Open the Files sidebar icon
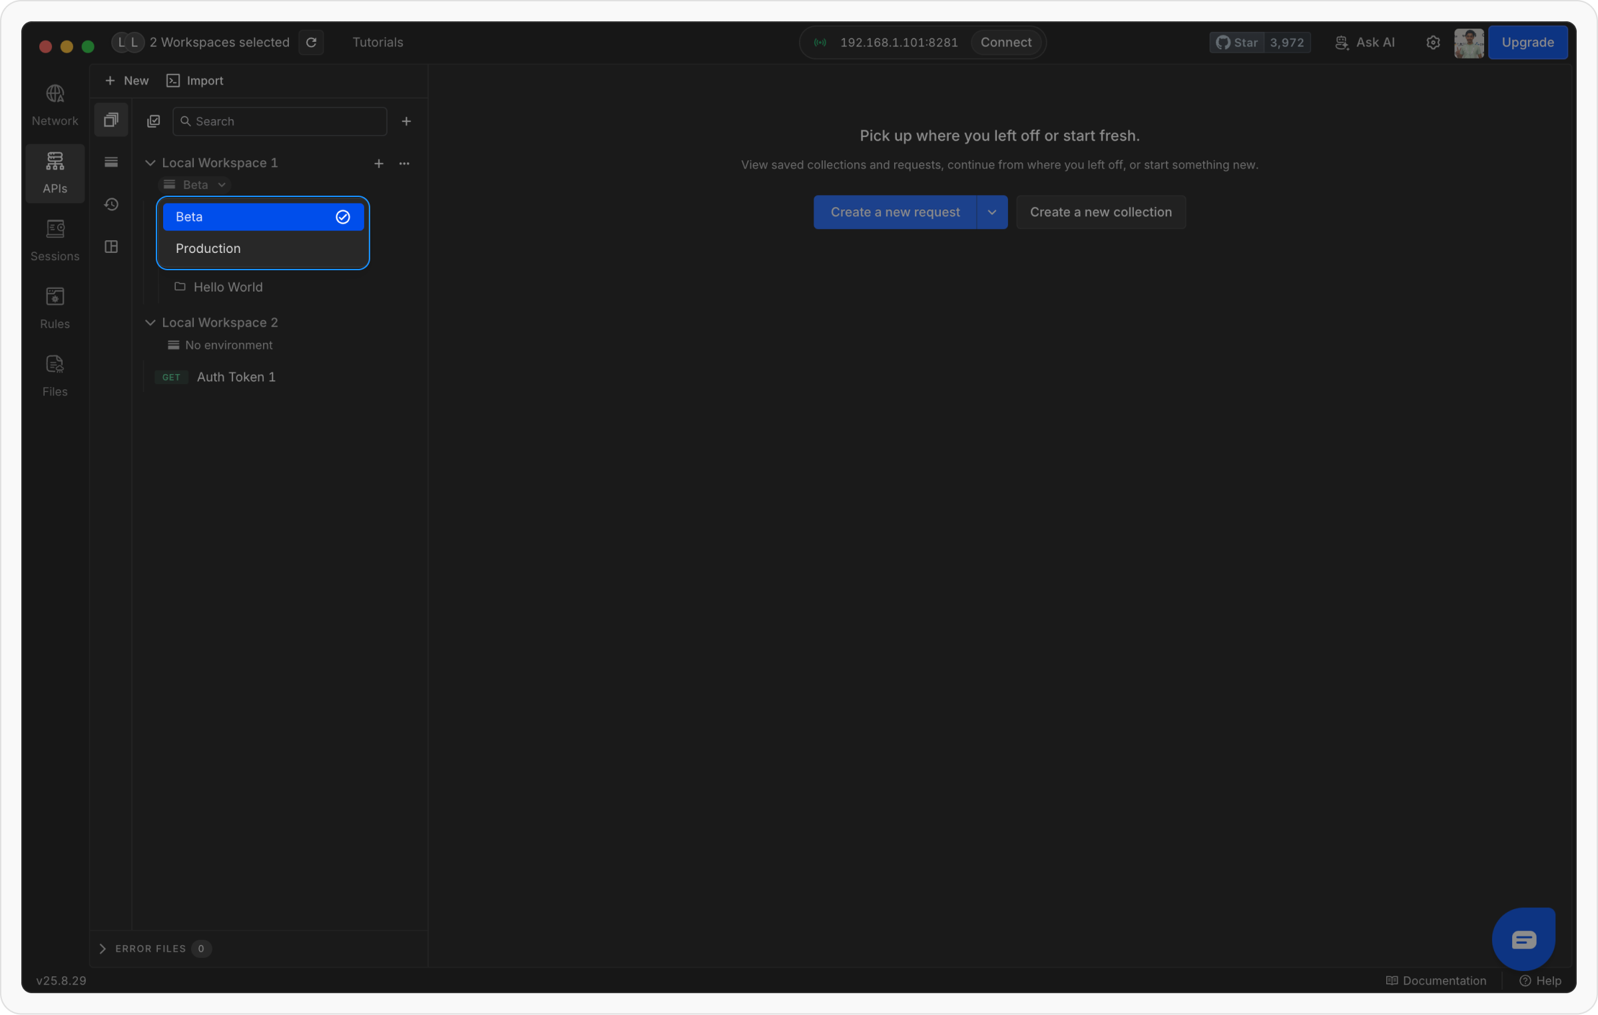1598x1015 pixels. (55, 375)
